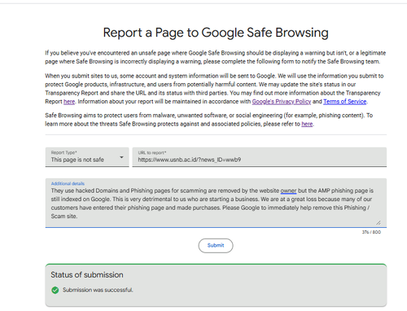
Task: Submit the Safe Browsing report
Action: [x=216, y=246]
